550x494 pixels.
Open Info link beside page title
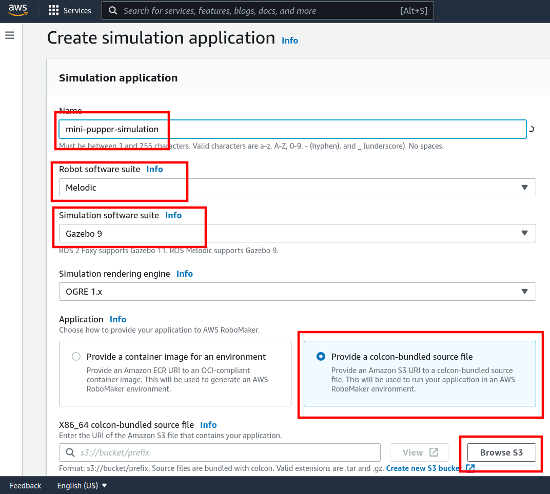tap(290, 40)
